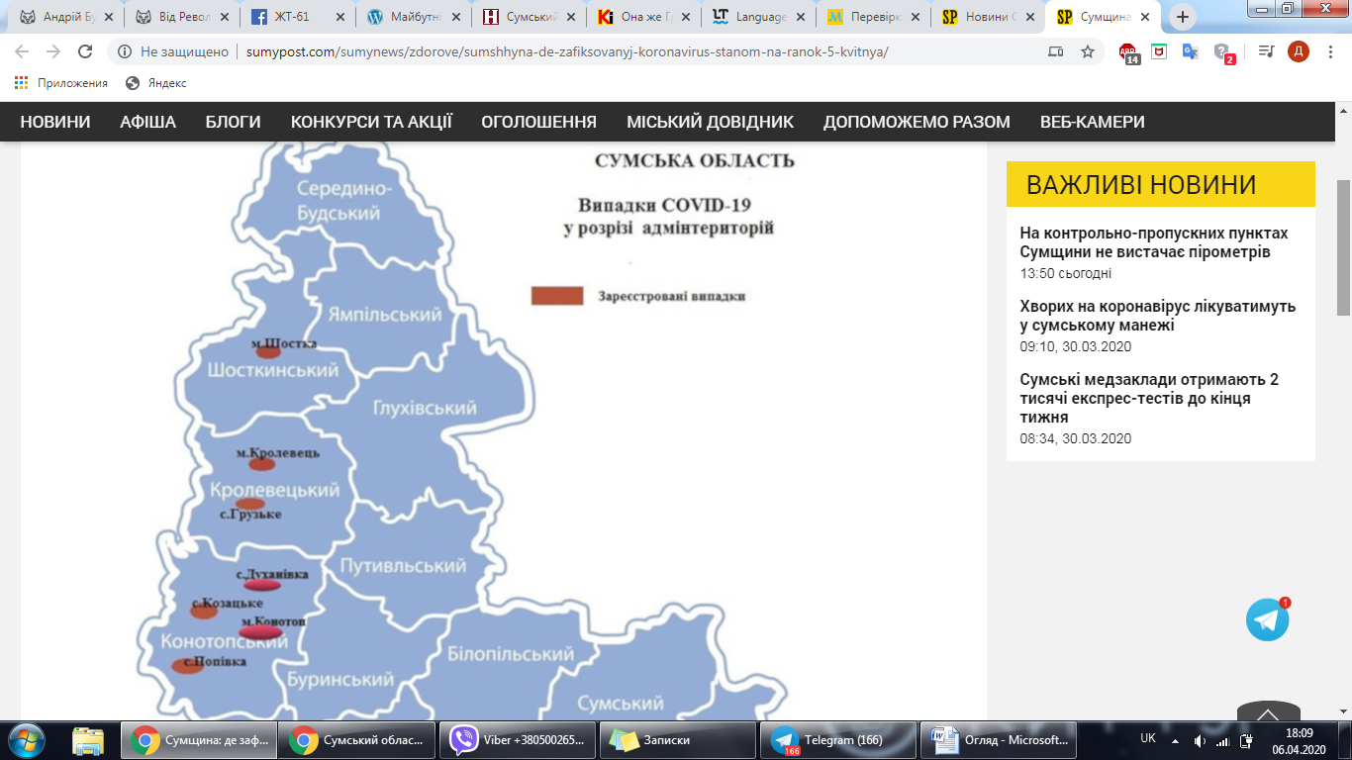Viewport: 1352px width, 760px height.
Task: Click the ВАЖЛИВІ НОВИНИ heading
Action: [1141, 185]
